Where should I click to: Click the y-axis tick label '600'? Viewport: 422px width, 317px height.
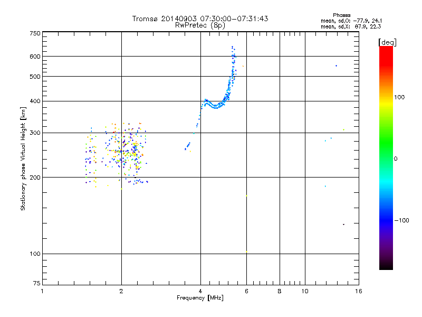point(35,57)
